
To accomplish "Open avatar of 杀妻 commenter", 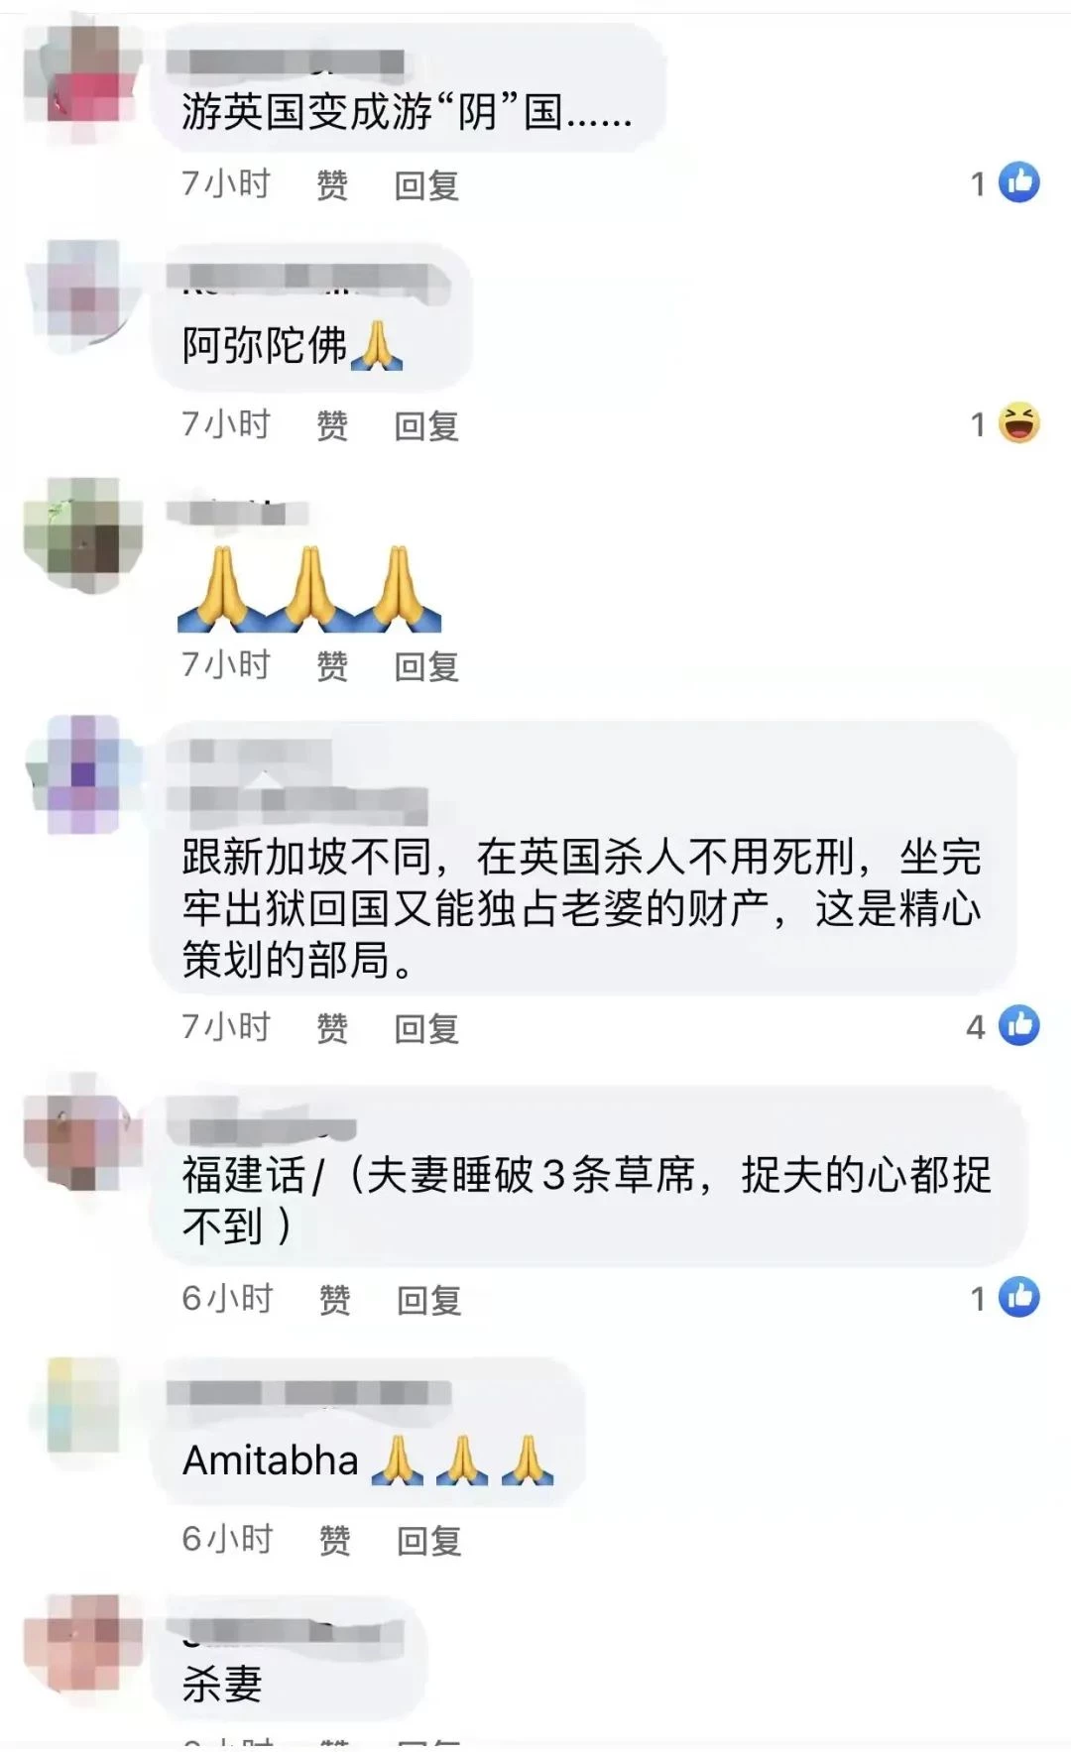I will point(83,1648).
